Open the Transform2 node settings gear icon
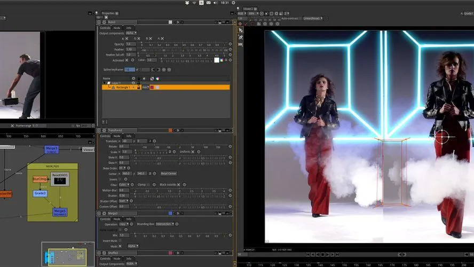 104,130
